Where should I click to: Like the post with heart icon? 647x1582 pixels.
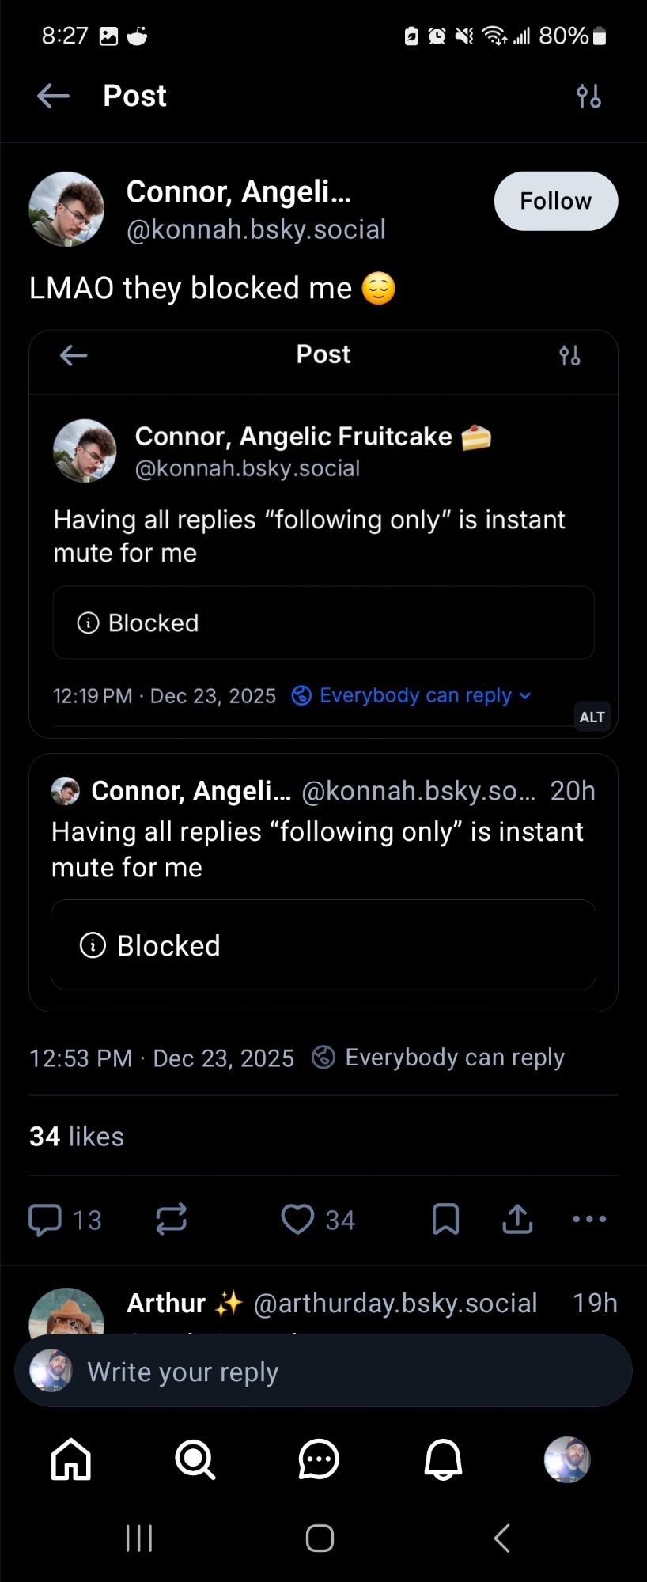298,1219
